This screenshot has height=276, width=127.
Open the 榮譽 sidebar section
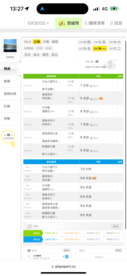[10, 119]
